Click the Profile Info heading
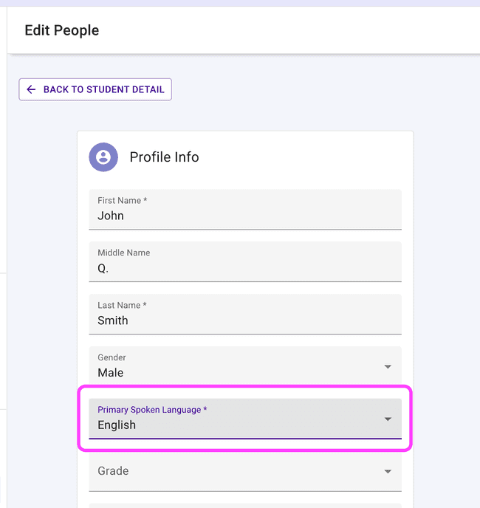The image size is (480, 508). tap(164, 157)
